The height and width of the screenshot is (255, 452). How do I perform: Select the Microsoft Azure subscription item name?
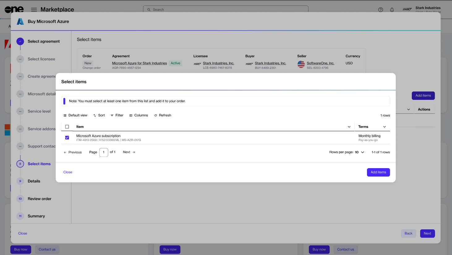[98, 136]
